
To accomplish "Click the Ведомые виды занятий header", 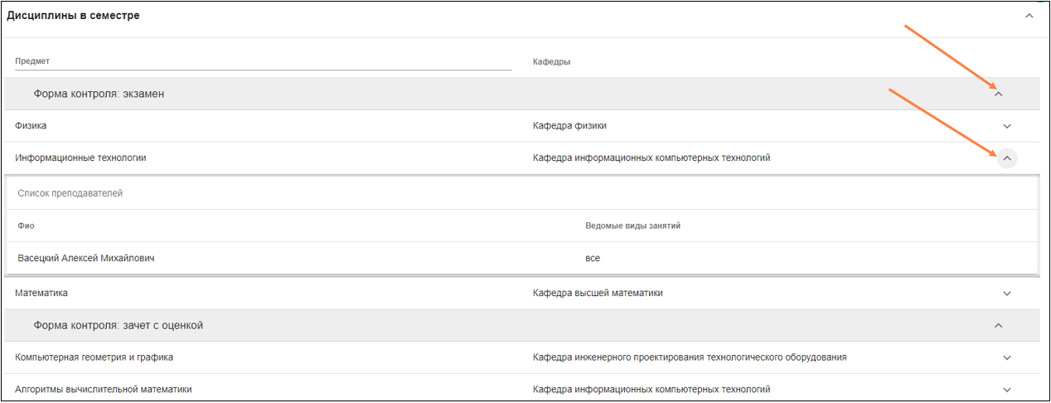I will coord(632,226).
